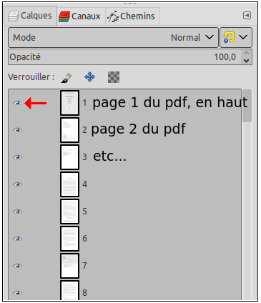This screenshot has height=303, width=261.
Task: Click the layer 6 thumbnail preview
Action: [x=69, y=239]
